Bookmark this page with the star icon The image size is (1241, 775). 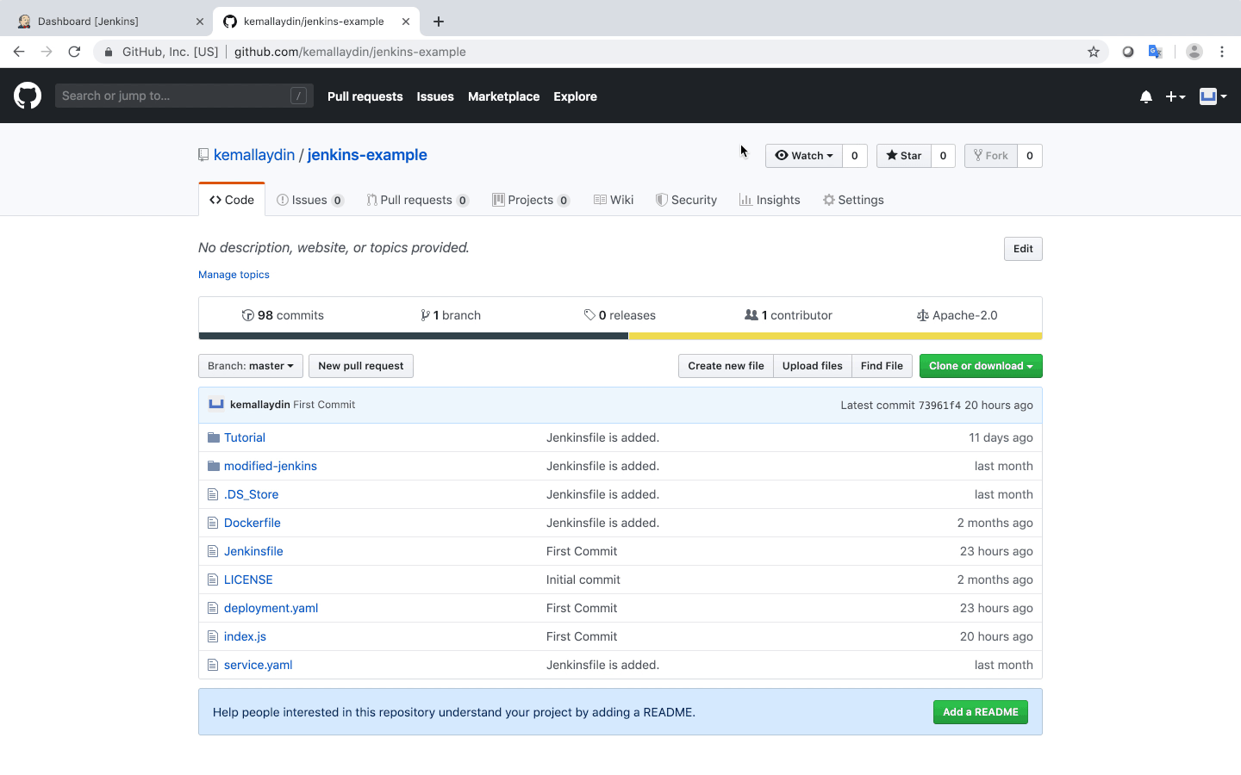coord(1094,52)
